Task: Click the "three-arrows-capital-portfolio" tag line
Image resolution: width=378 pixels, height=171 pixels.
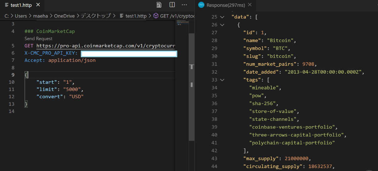Action: click(298, 135)
